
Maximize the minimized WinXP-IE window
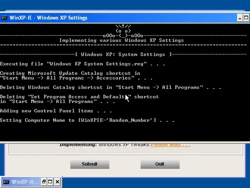tap(50, 182)
